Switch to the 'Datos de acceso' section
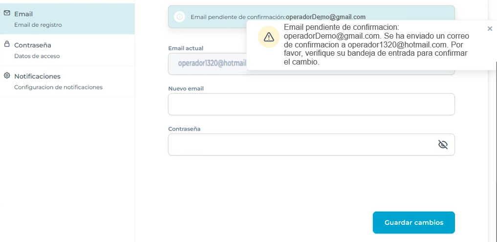The width and height of the screenshot is (497, 242). pyautogui.click(x=37, y=56)
